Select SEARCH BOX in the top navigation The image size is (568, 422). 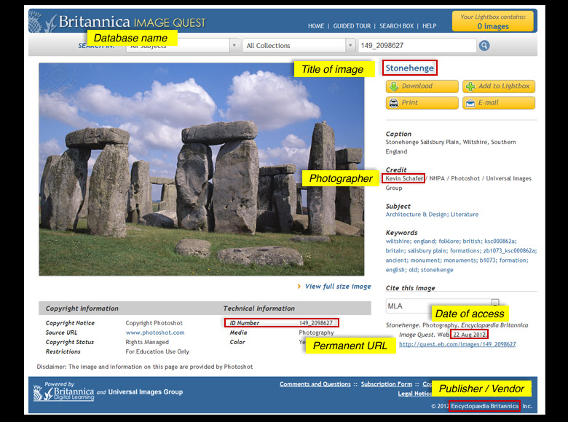pos(398,26)
